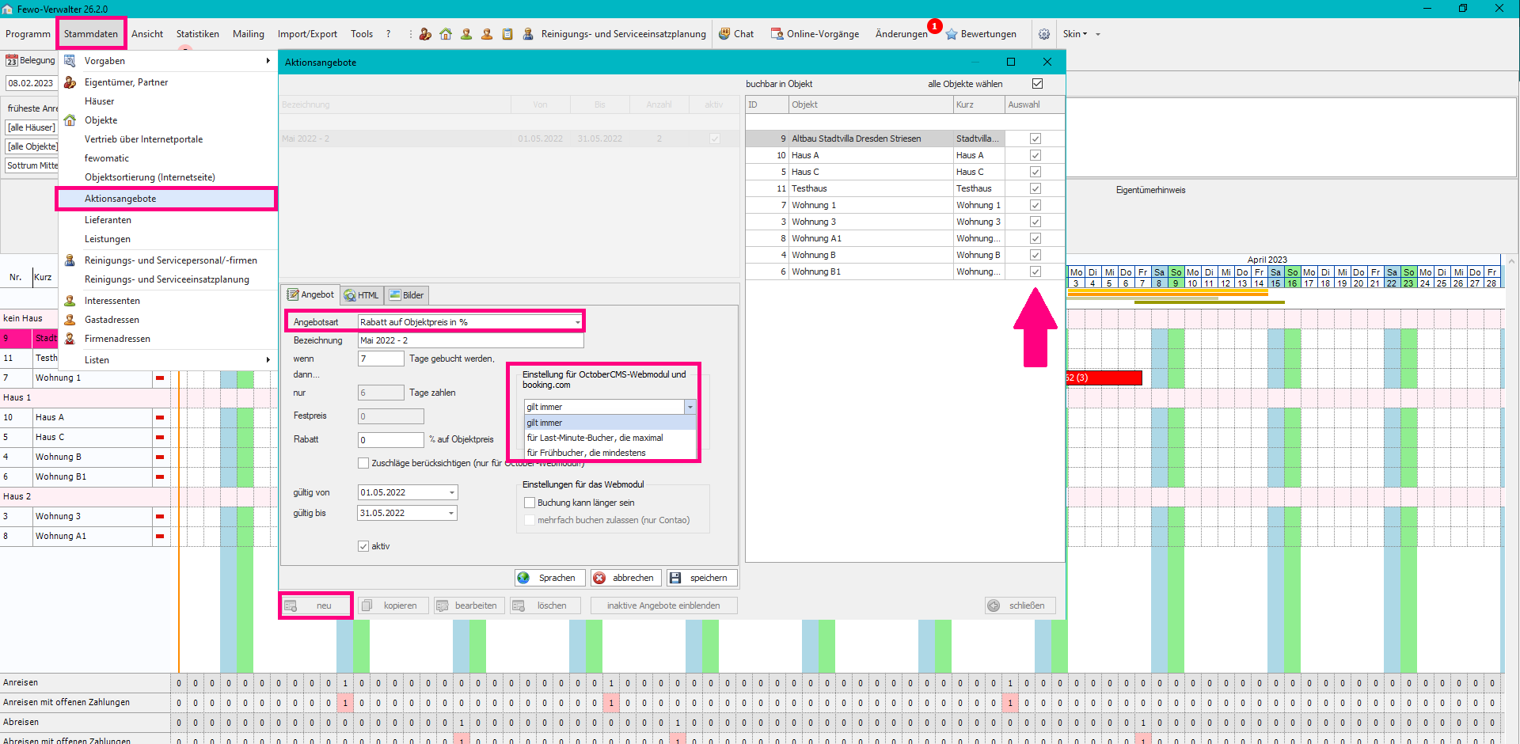Select Wohnung A1 row in Aktionsangebote list
Viewport: 1520px width, 744px height.
[x=905, y=238]
